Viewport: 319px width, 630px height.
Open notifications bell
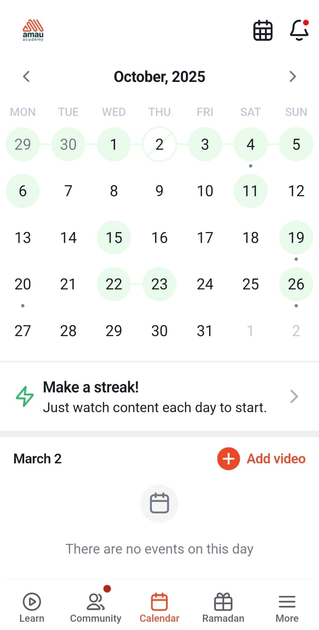click(x=299, y=30)
